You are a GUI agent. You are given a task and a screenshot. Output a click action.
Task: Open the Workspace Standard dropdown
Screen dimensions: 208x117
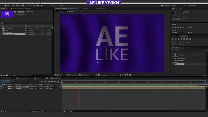pos(178,6)
